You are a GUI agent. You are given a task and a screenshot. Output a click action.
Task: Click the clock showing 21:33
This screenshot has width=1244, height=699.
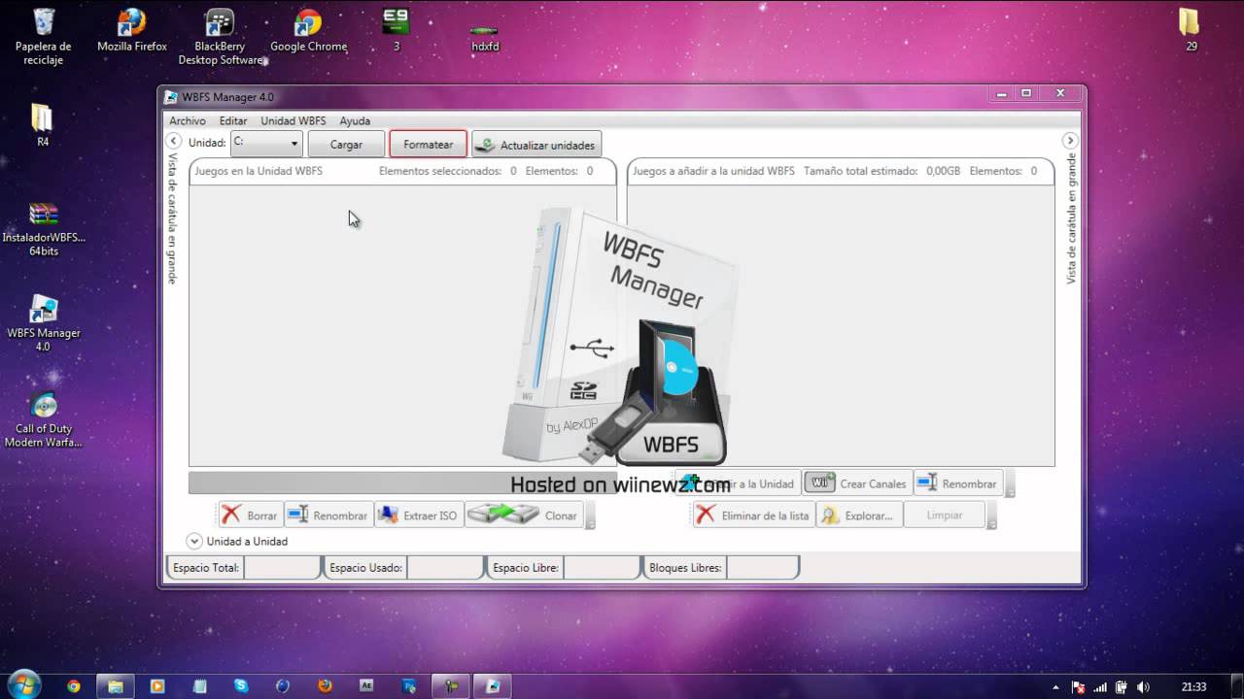1193,686
